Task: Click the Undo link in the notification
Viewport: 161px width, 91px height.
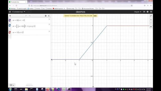Action: click(95, 16)
